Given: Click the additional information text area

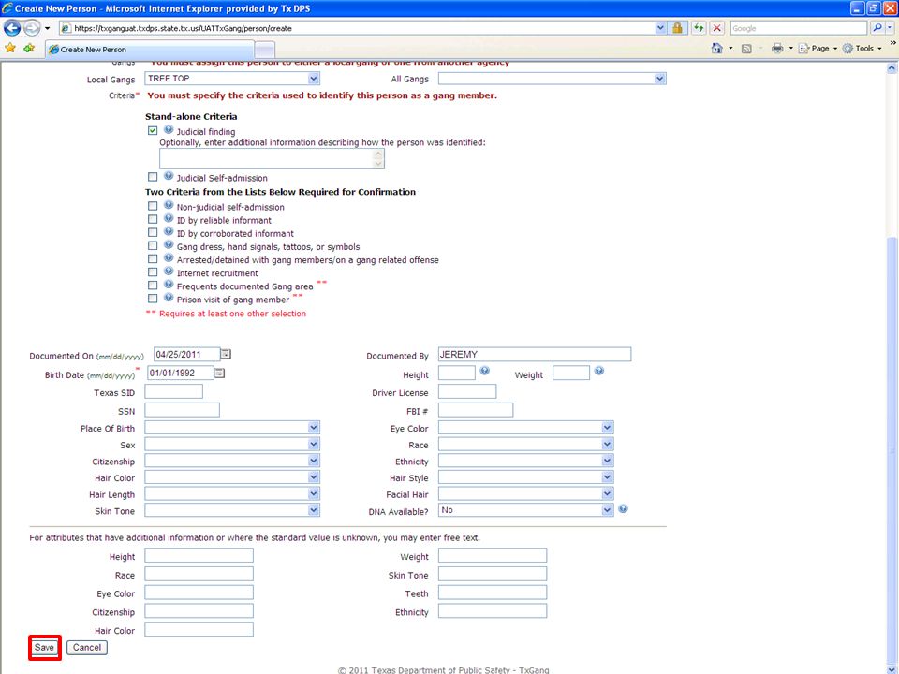Looking at the screenshot, I should 272,159.
